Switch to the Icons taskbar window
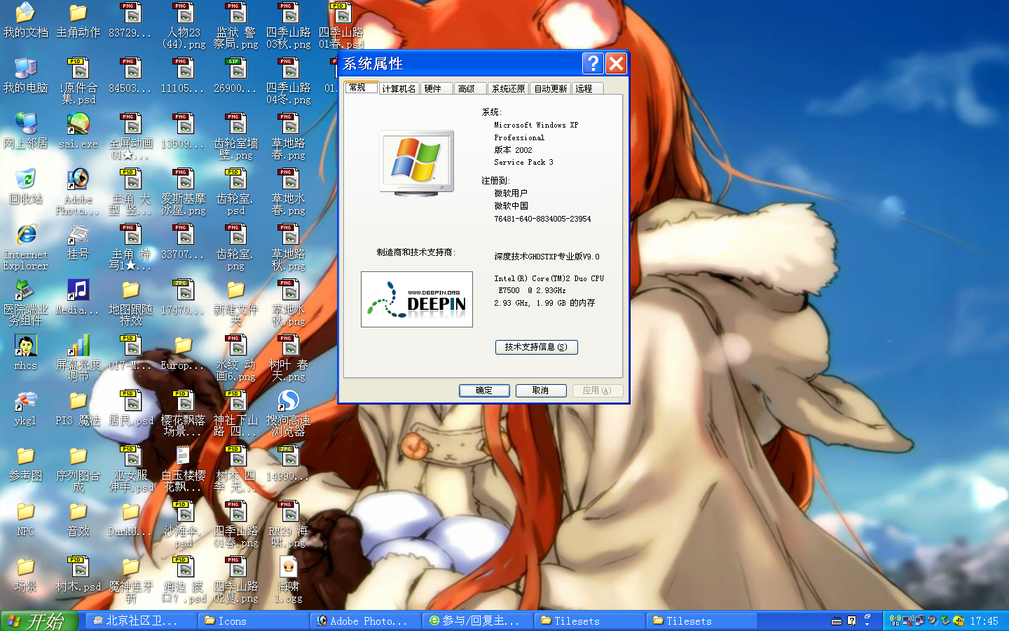This screenshot has width=1009, height=631. tap(253, 621)
